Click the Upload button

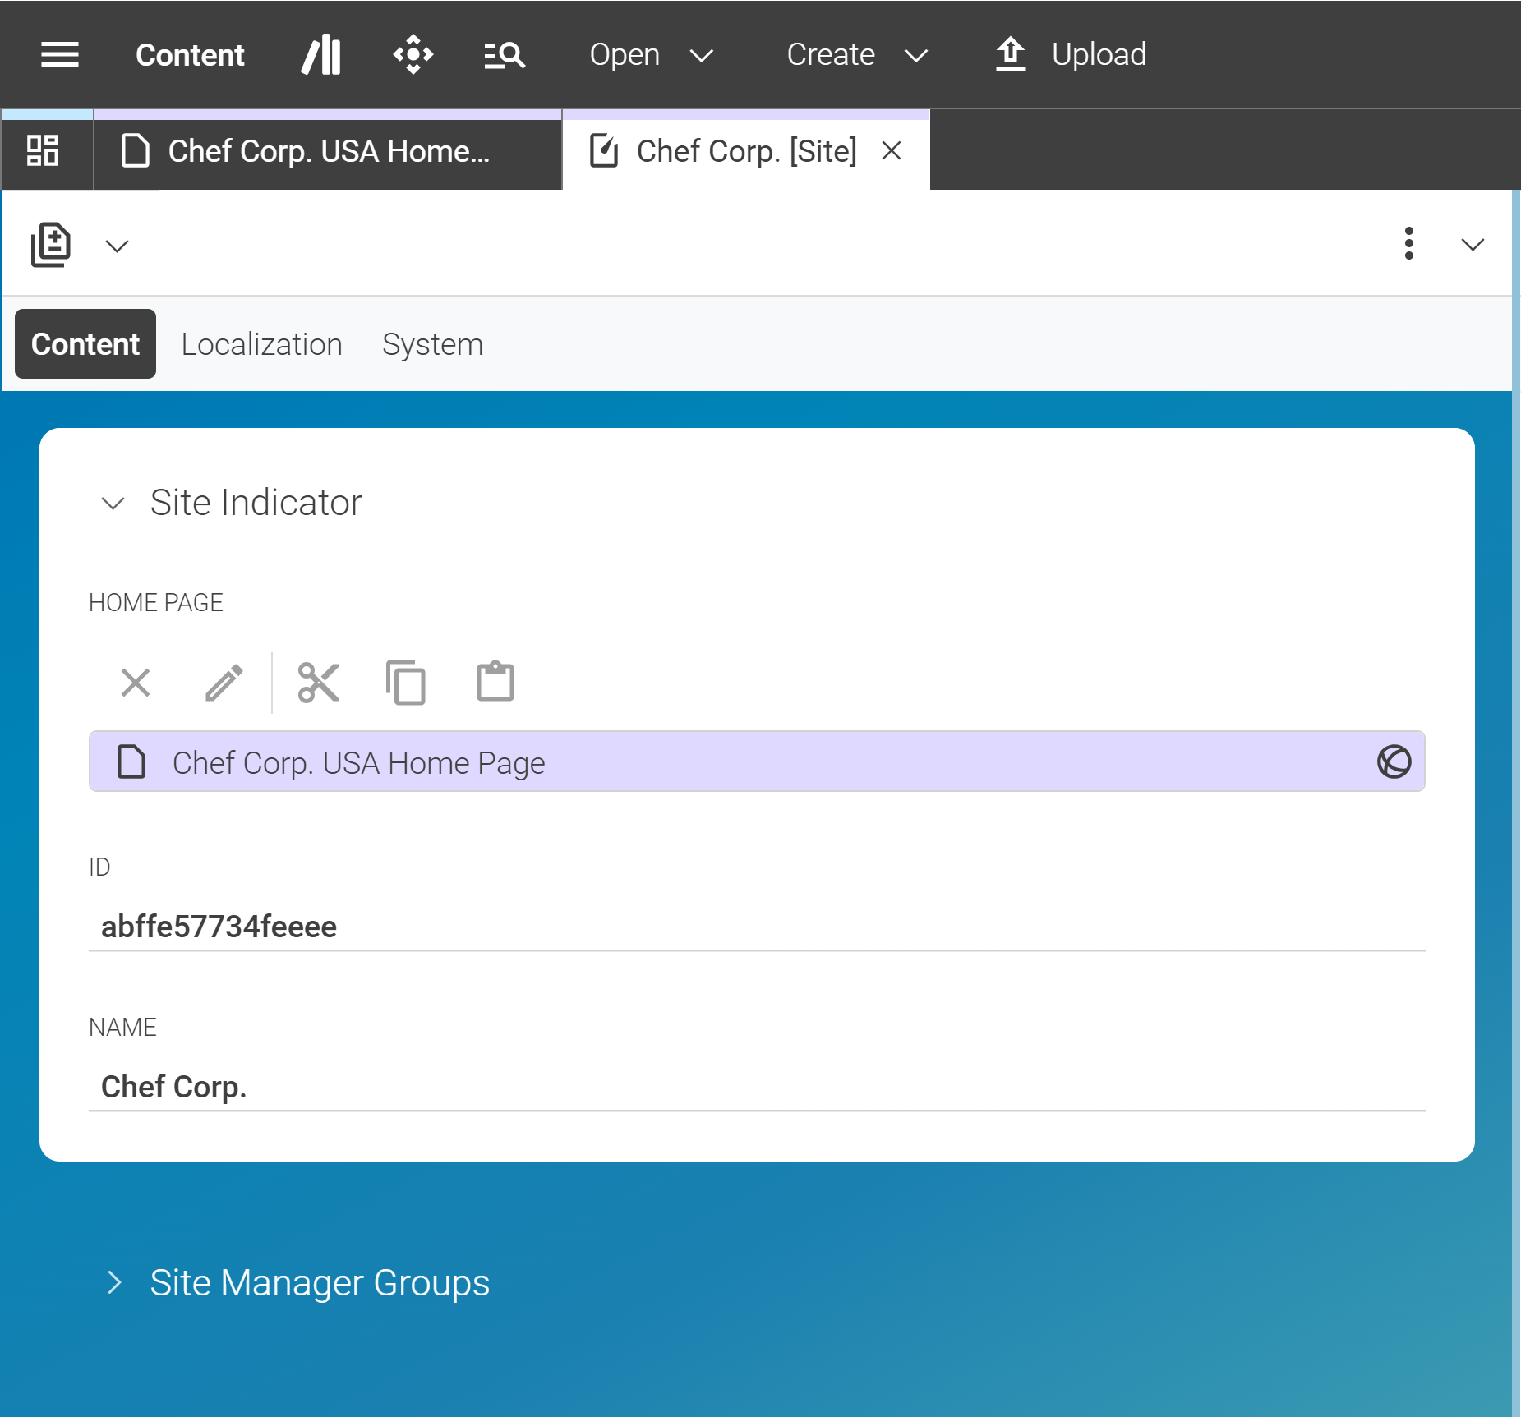click(x=1071, y=55)
